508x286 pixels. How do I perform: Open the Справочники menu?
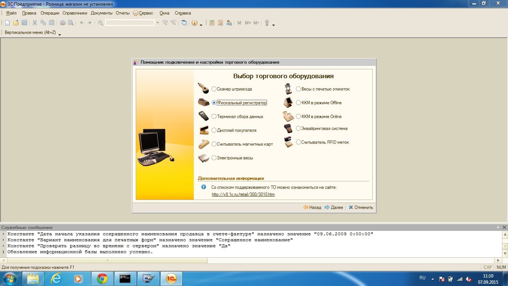click(75, 13)
